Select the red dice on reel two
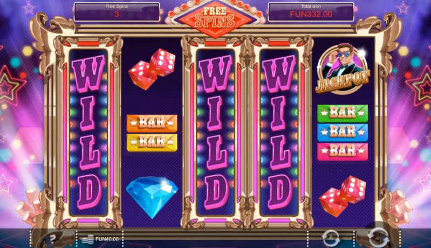Screen dimensions: 431x248 click(152, 69)
